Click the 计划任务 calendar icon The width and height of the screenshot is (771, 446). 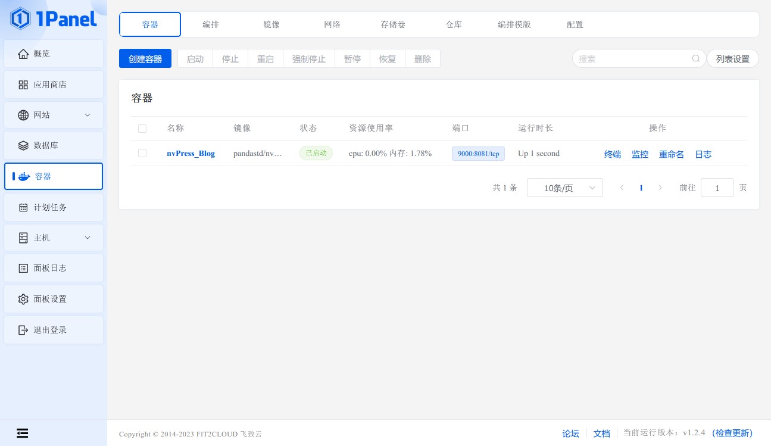click(x=23, y=207)
